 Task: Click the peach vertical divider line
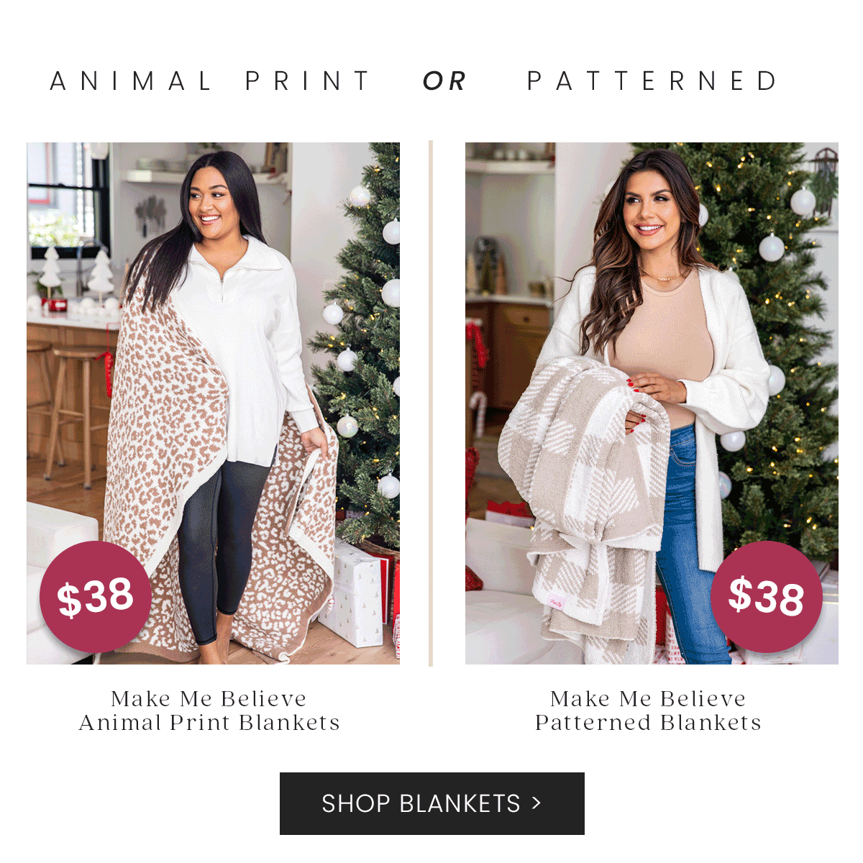click(x=431, y=403)
